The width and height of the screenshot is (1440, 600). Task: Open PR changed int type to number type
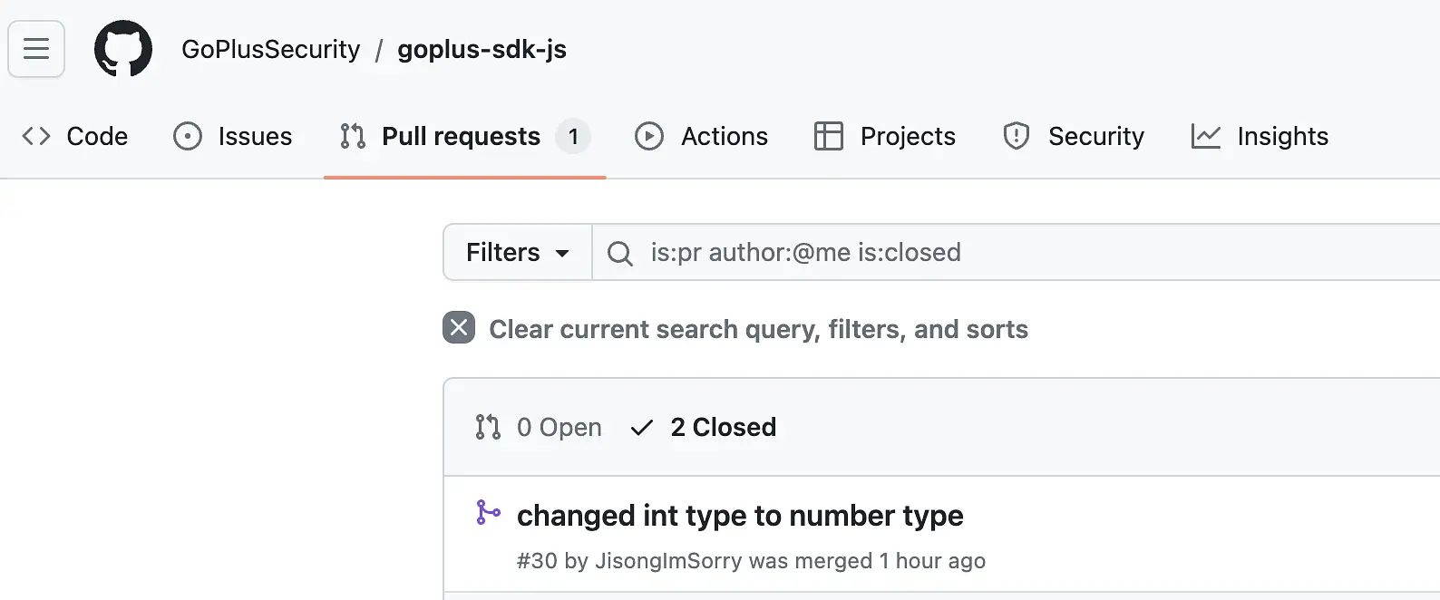click(740, 516)
